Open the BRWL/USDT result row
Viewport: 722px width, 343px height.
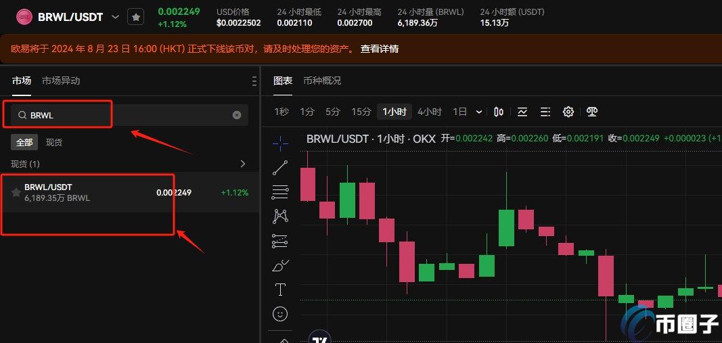tap(129, 192)
